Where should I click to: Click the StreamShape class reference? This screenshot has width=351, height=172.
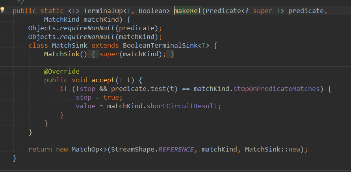(133, 149)
